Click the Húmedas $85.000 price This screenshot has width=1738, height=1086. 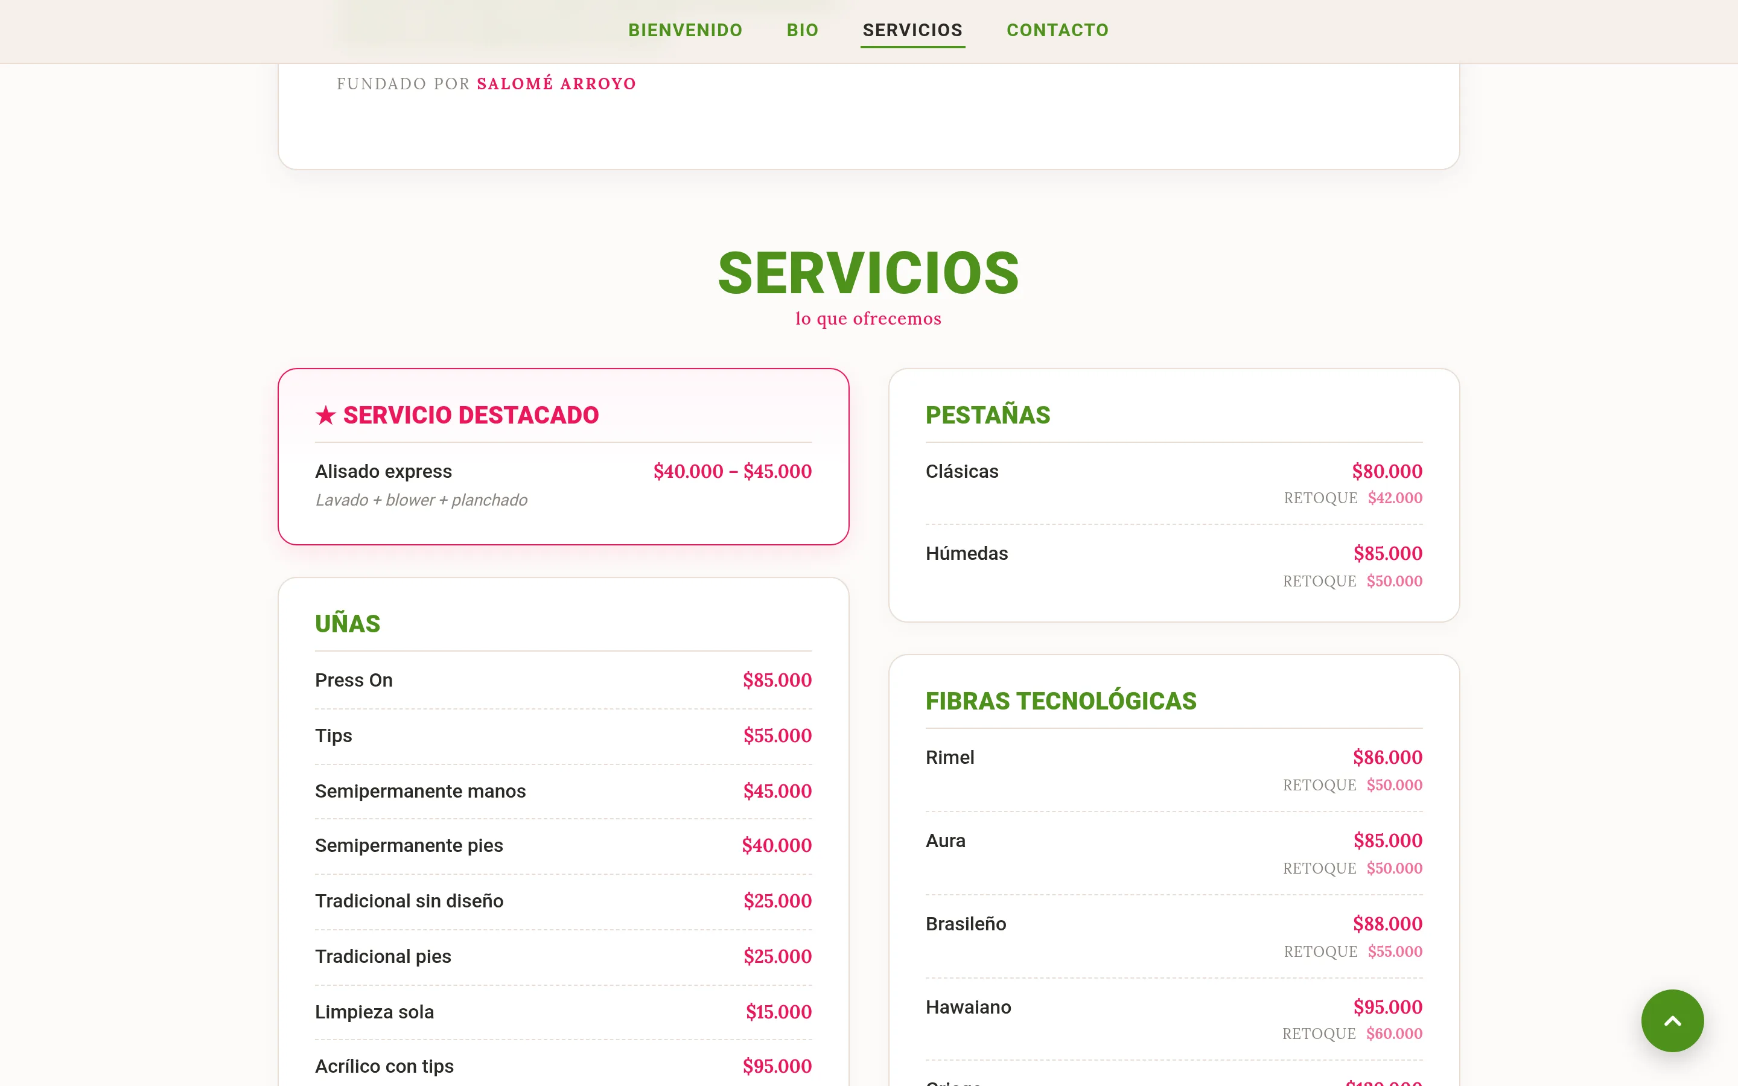[1387, 554]
